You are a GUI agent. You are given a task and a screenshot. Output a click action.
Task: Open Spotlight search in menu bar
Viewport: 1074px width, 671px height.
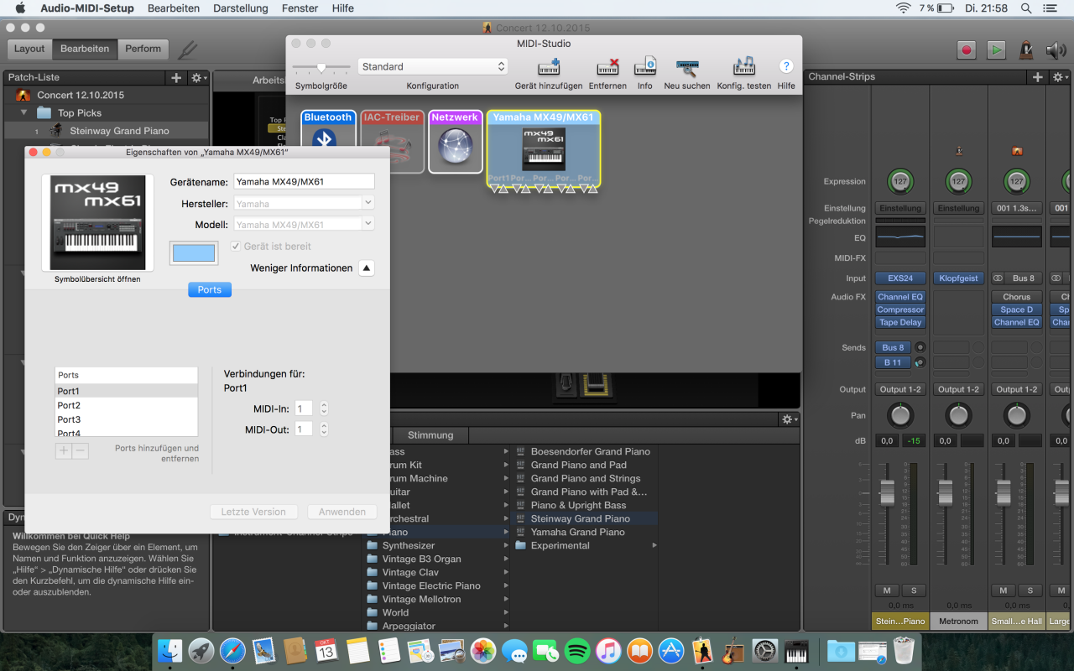click(1026, 8)
